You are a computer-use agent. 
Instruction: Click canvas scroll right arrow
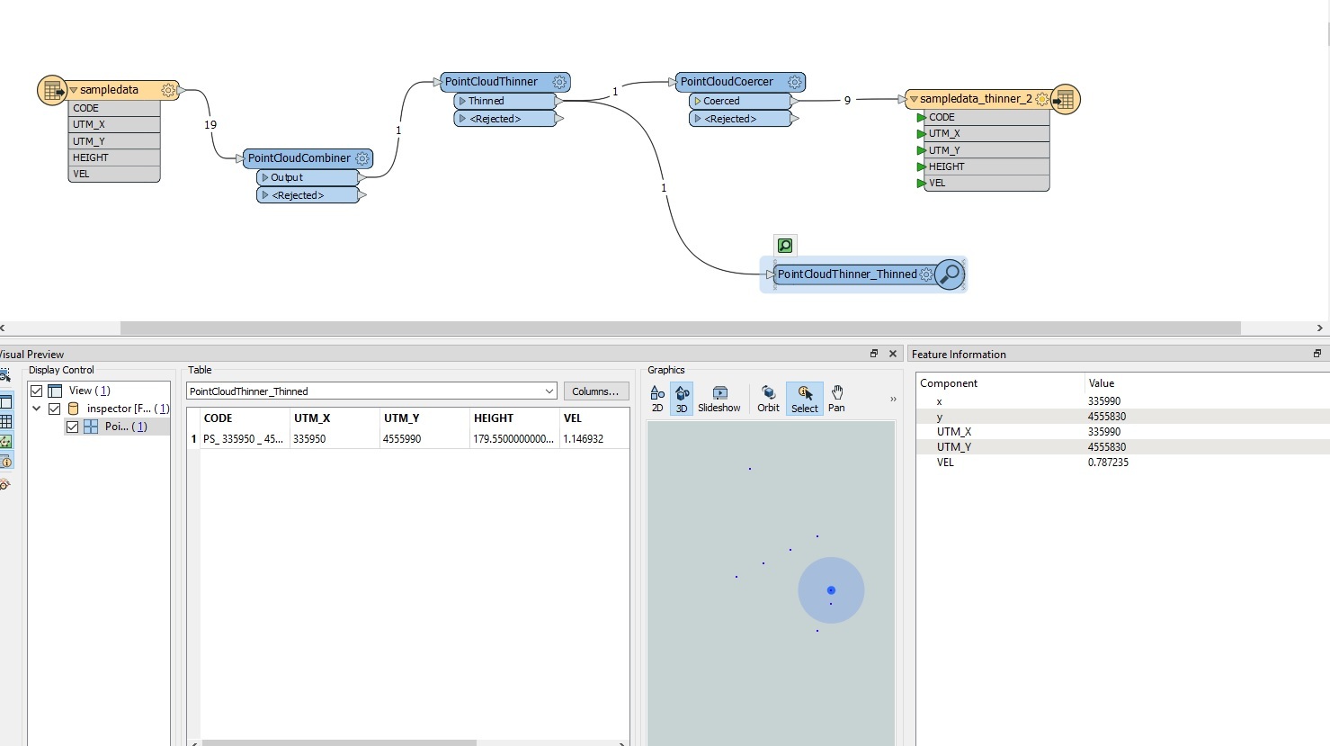(x=1319, y=328)
